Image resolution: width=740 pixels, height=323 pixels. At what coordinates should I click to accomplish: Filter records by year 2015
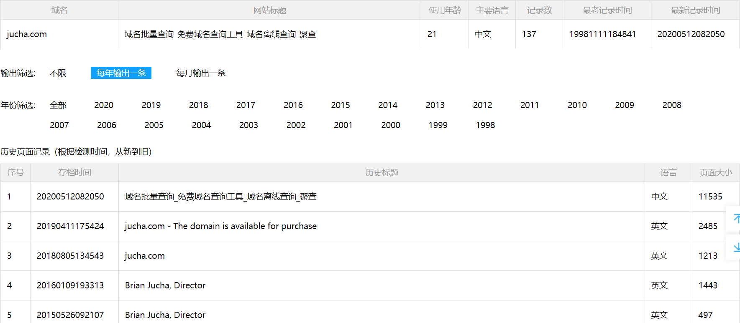tap(340, 105)
